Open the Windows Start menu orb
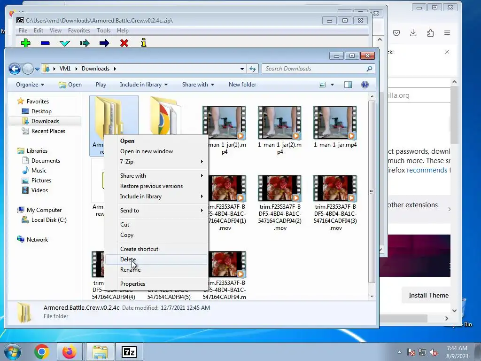Image resolution: width=481 pixels, height=361 pixels. 13,352
